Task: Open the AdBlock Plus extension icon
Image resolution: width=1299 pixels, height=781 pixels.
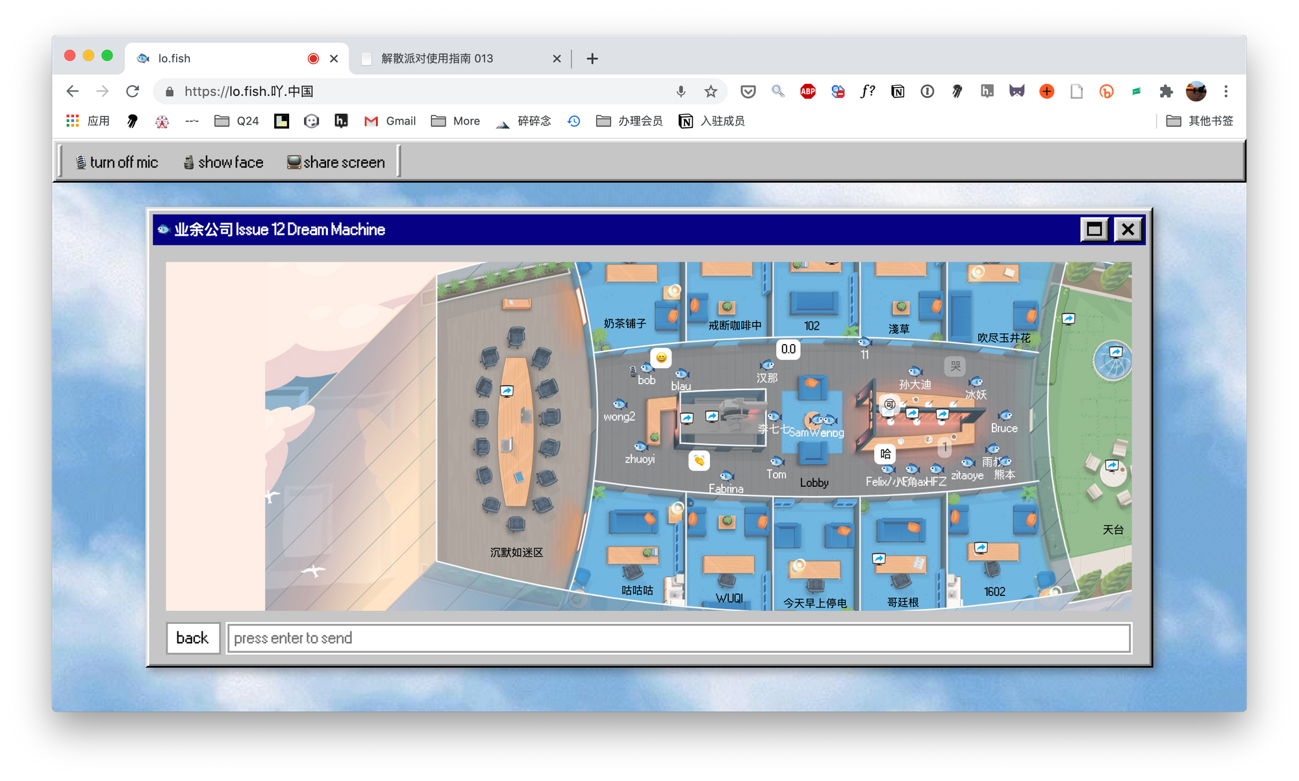Action: pyautogui.click(x=808, y=92)
